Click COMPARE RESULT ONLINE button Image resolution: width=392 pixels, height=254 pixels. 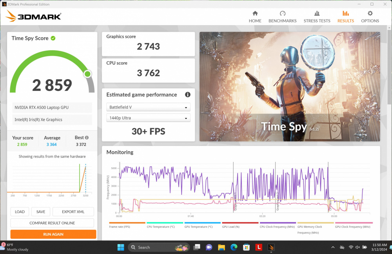pyautogui.click(x=52, y=223)
